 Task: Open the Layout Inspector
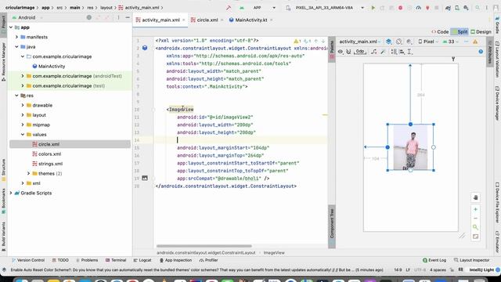(x=471, y=260)
